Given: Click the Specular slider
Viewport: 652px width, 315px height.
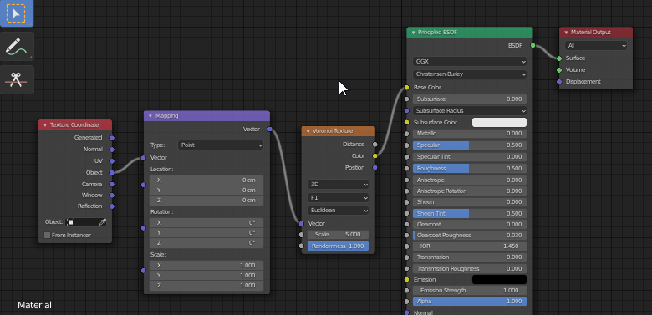Looking at the screenshot, I should (470, 145).
